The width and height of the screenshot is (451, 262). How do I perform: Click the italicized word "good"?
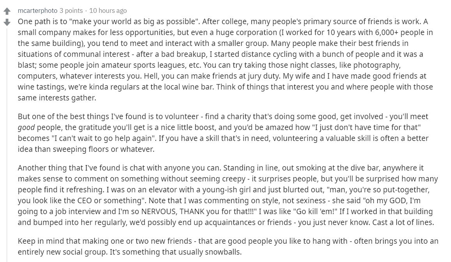(x=26, y=128)
